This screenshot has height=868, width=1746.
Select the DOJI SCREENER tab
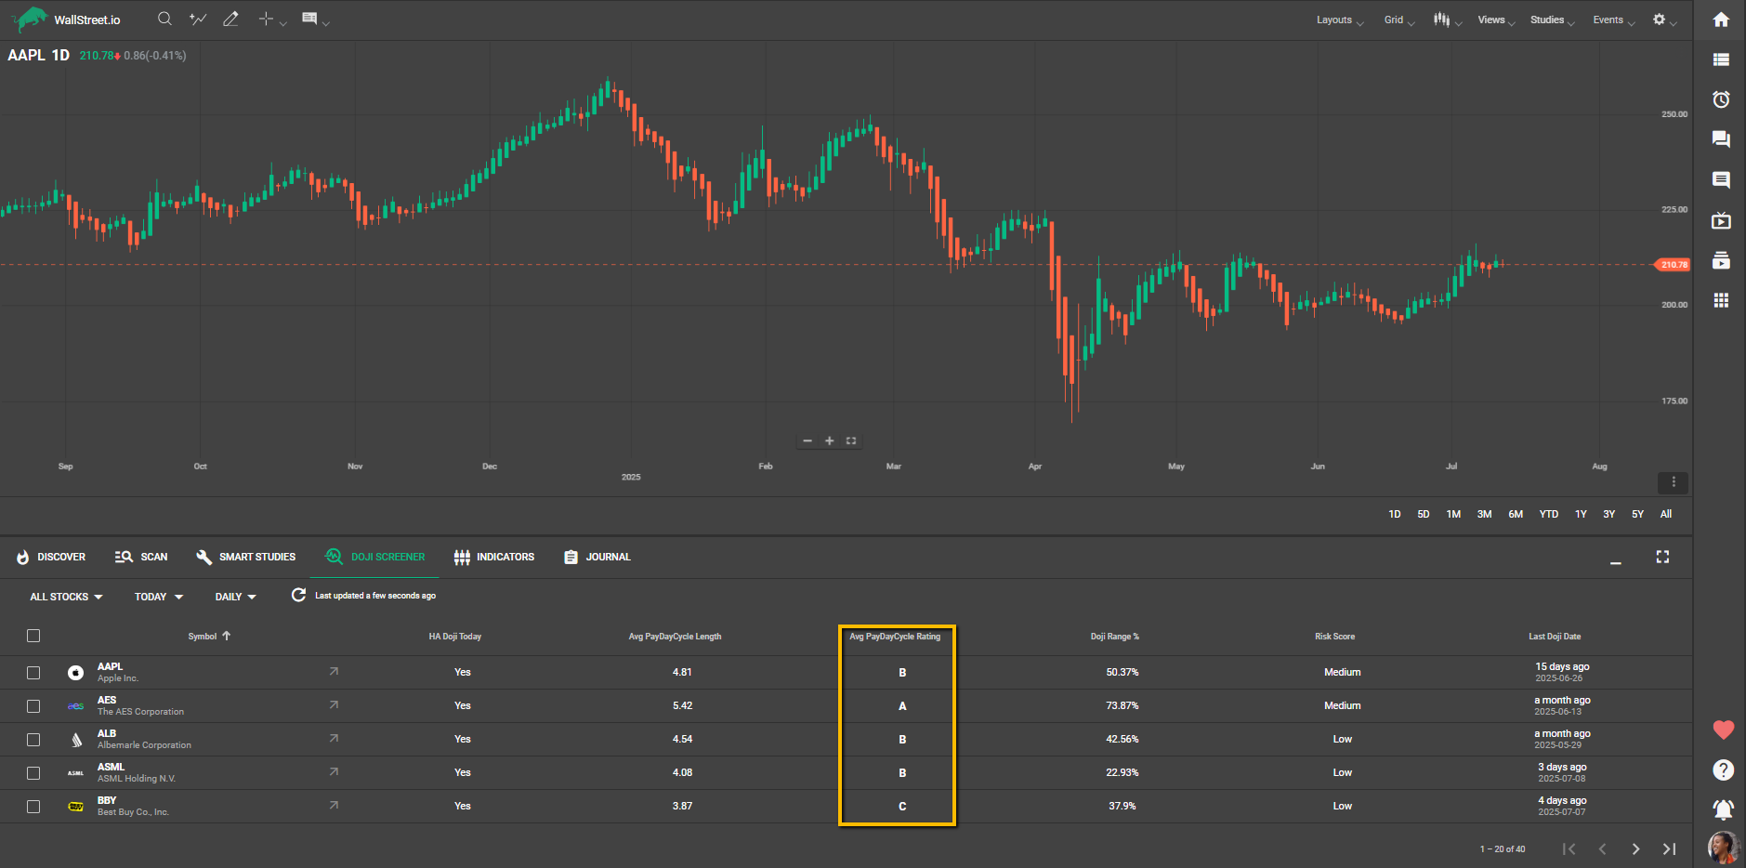coord(374,557)
